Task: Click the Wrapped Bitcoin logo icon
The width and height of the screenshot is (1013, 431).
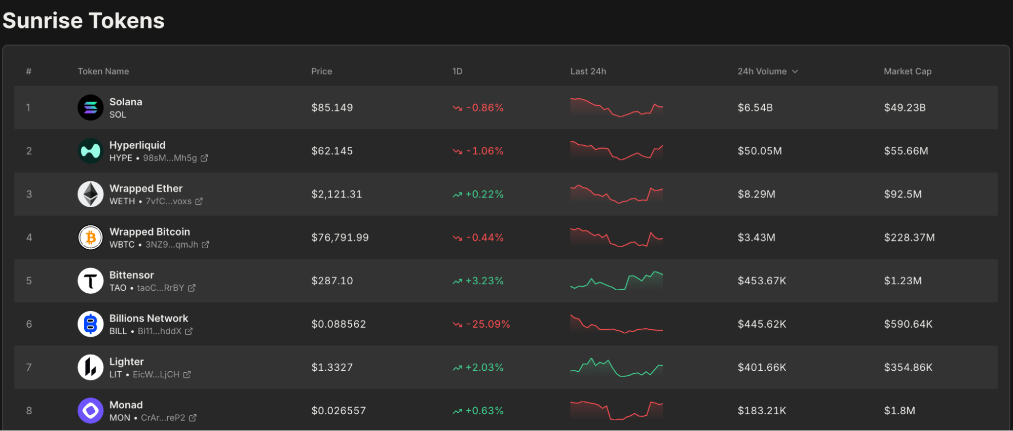Action: [x=91, y=238]
